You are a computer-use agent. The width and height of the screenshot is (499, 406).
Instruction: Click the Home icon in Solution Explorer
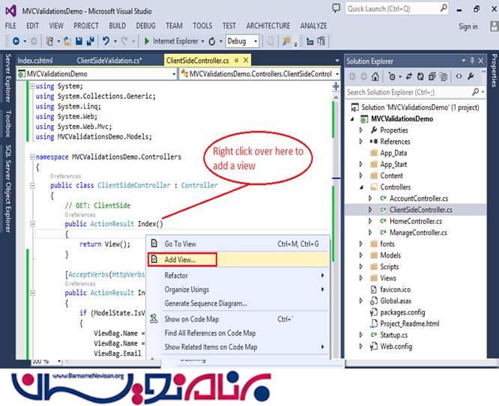374,76
